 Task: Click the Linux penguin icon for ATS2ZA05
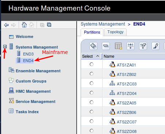(x=112, y=102)
